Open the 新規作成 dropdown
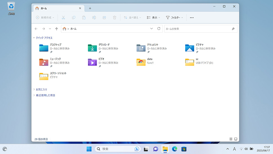The image size is (273, 154). point(45,17)
